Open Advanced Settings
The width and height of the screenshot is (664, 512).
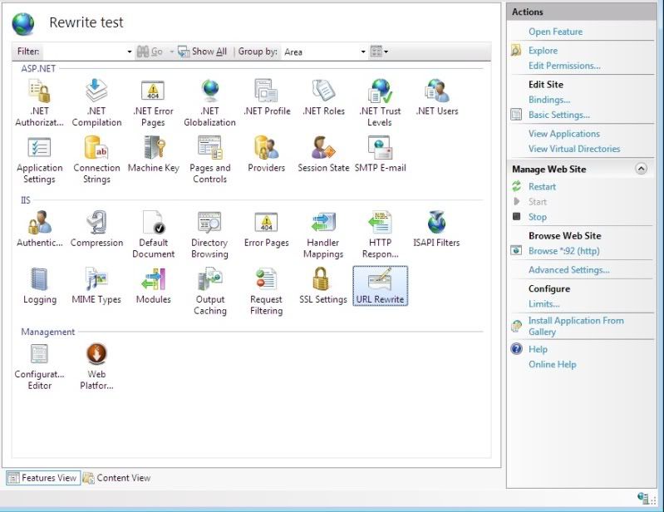coord(568,270)
